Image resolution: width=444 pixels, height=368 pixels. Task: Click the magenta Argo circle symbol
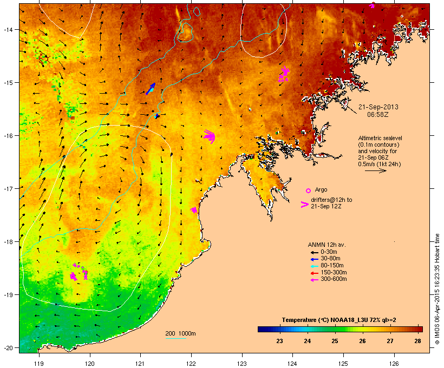pos(308,190)
